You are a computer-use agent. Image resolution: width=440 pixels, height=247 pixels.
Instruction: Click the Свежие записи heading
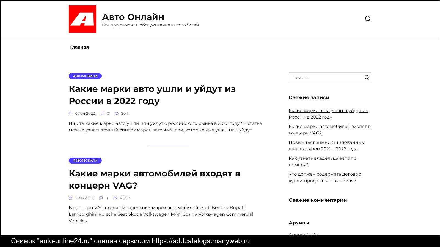[x=309, y=97]
